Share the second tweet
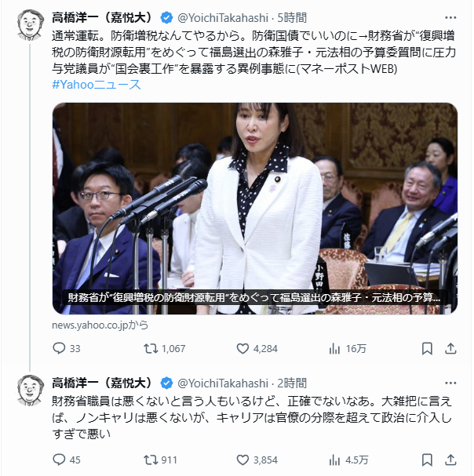The image size is (474, 476). [x=450, y=460]
